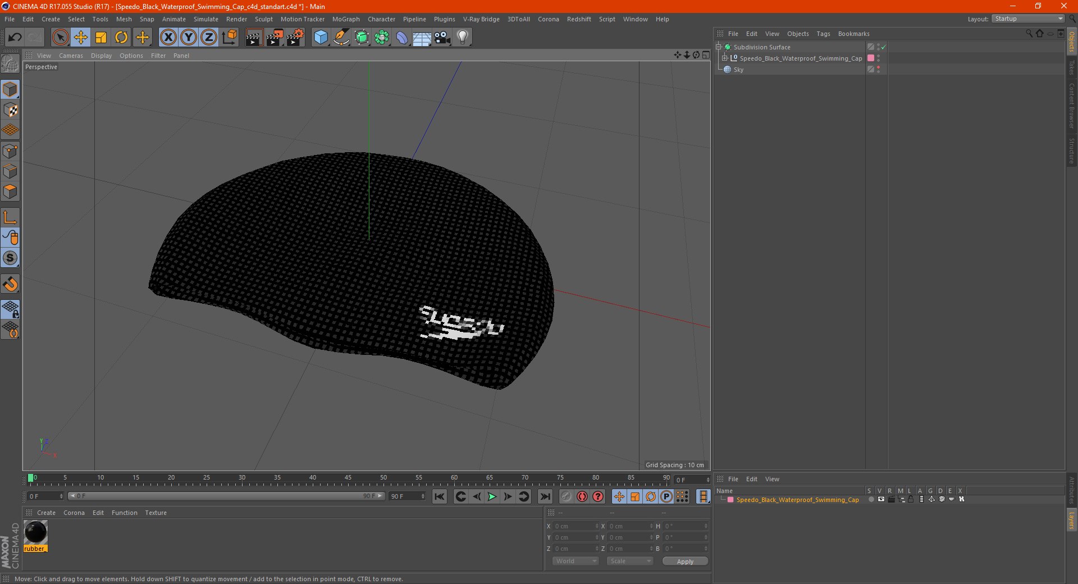
Task: Add a Cube primitive object
Action: coord(321,38)
